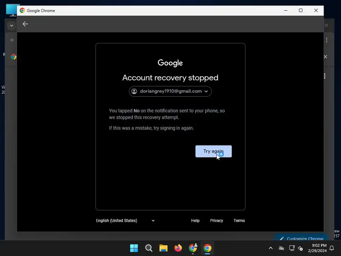Viewport: 341px width, 256px height.
Task: Open the network display tray icon
Action: (x=292, y=248)
